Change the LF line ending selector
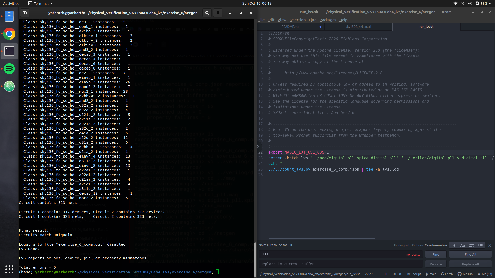495x278 pixels. coord(386,274)
